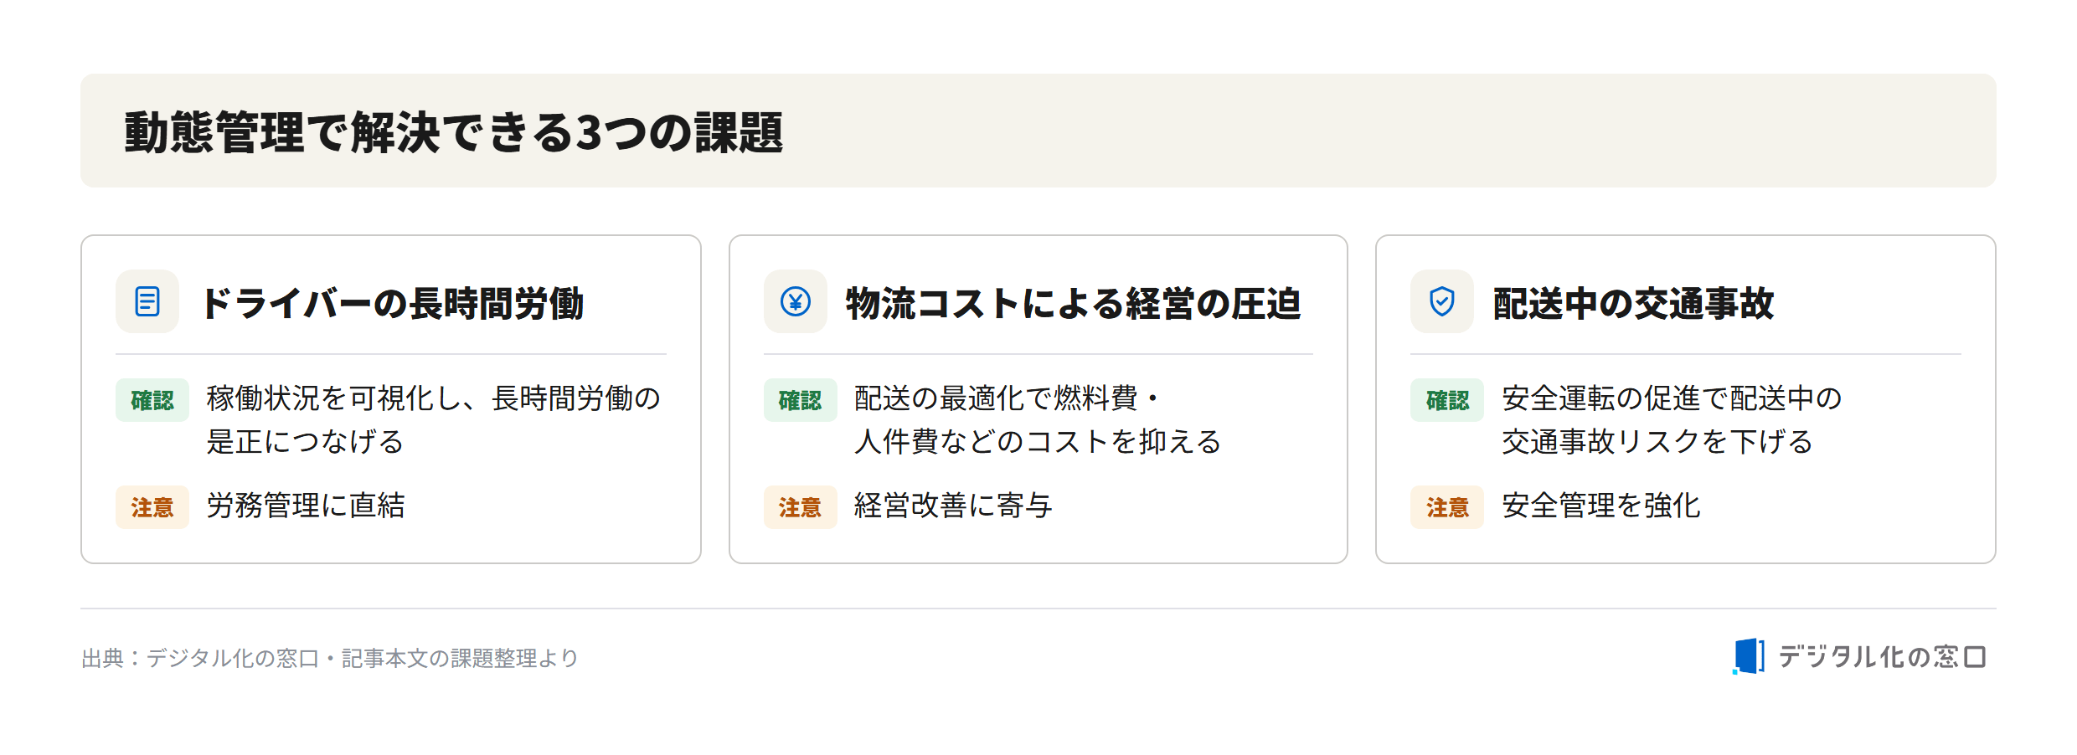Click the text 稼働状況を可視化し、長時間労働の
2077x755 pixels.
point(434,398)
